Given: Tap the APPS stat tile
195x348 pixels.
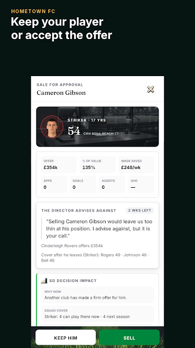Looking at the screenshot, I should pos(54,184).
